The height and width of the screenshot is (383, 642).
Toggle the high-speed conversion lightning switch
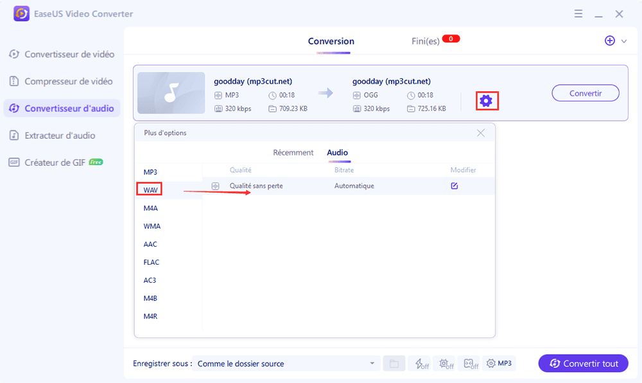coord(420,363)
